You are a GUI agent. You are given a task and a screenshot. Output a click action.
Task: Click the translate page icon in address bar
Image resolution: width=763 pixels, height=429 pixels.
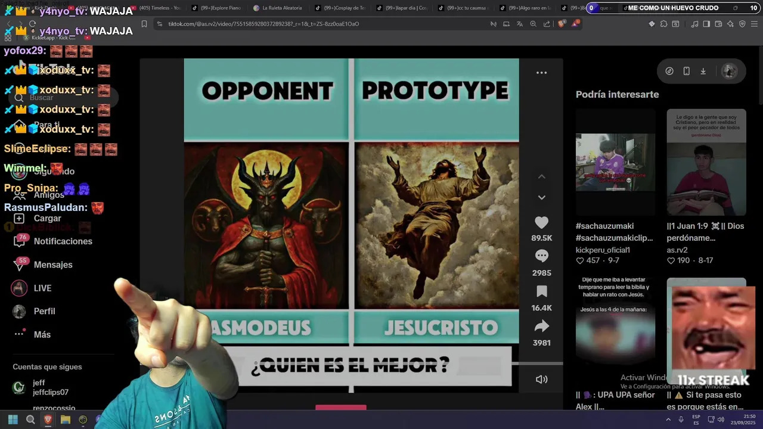[x=520, y=24]
